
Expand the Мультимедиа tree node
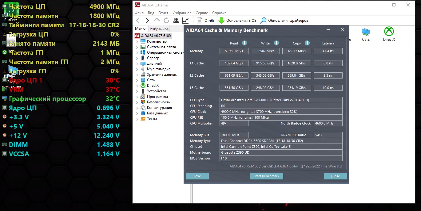click(x=137, y=69)
